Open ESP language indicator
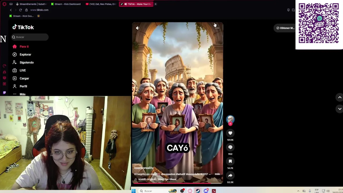343x193 pixels. [317, 191]
